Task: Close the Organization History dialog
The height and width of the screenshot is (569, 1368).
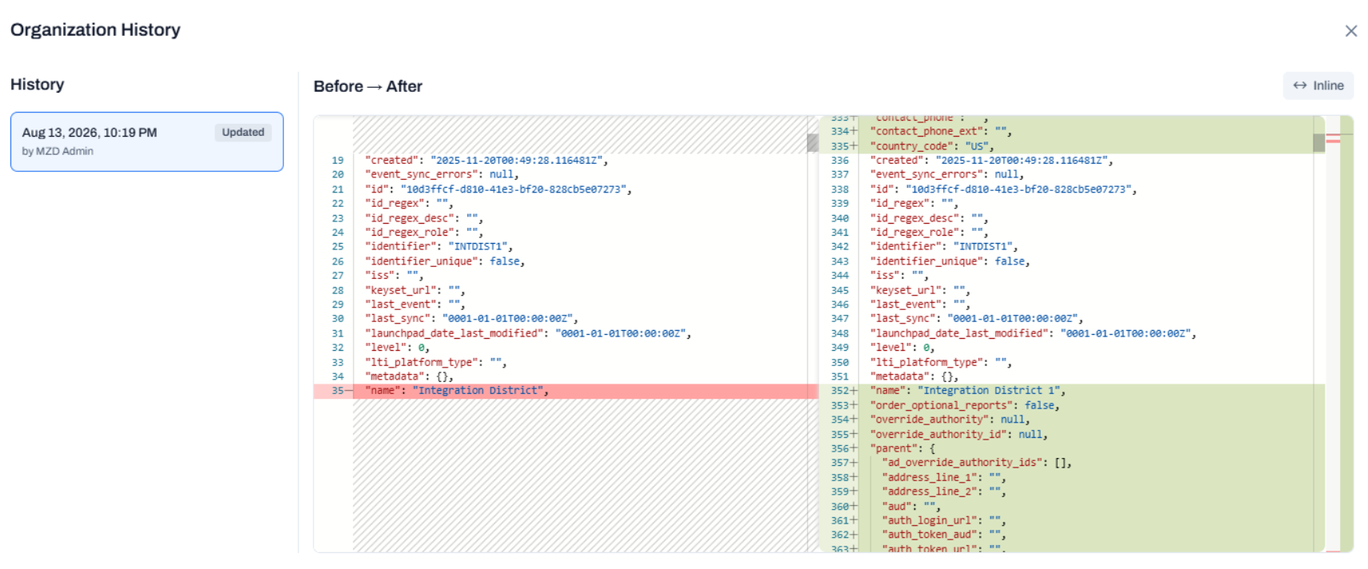Action: (1350, 31)
